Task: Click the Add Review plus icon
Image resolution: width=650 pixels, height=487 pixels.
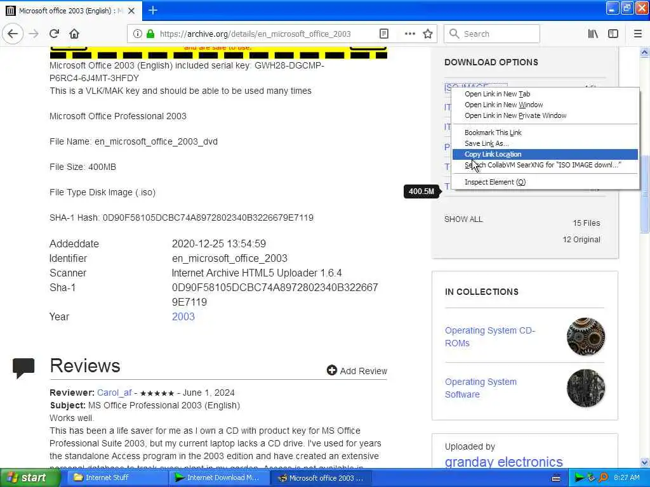Action: pyautogui.click(x=331, y=370)
